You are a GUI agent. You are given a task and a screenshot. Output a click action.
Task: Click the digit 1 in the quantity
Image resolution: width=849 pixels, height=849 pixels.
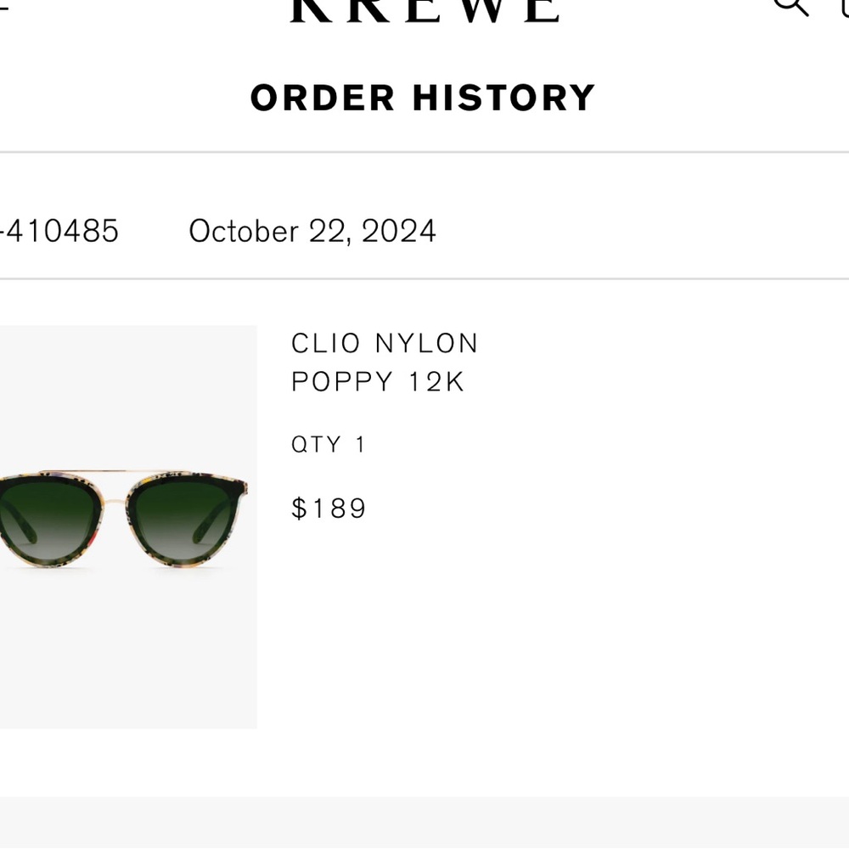click(360, 445)
